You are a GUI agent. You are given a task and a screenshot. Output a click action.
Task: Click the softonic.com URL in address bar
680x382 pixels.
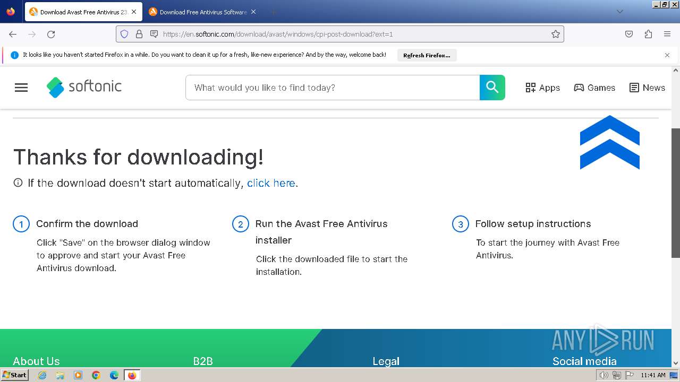pyautogui.click(x=278, y=34)
